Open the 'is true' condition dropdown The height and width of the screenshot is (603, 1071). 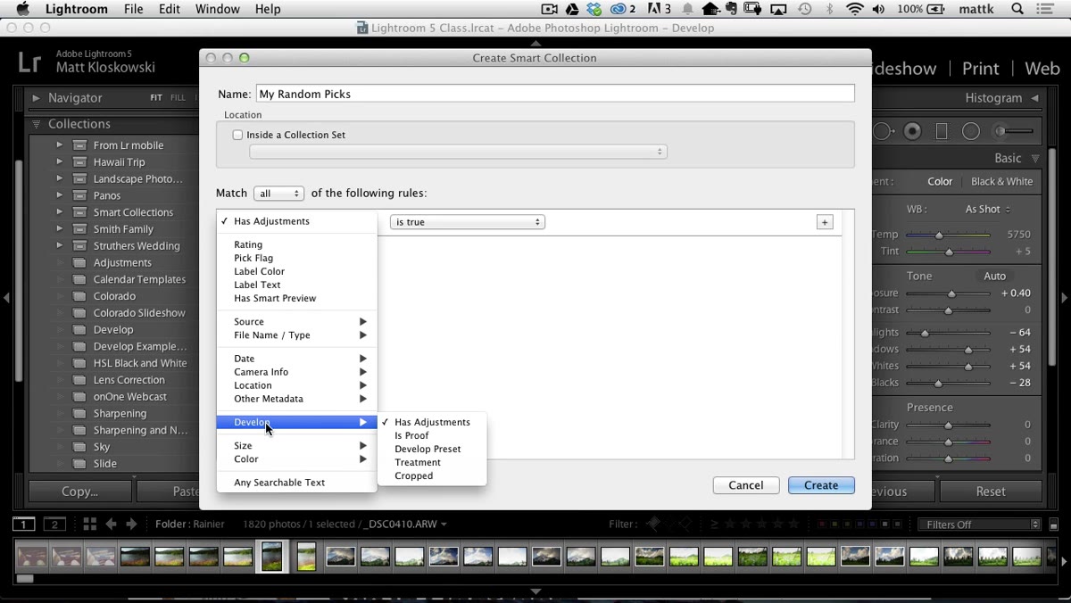tap(468, 222)
